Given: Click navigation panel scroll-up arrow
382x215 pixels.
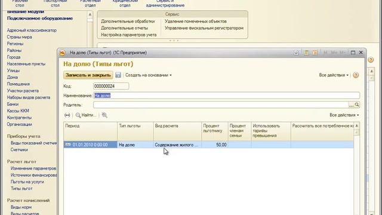Looking at the screenshot, I should pyautogui.click(x=90, y=14).
